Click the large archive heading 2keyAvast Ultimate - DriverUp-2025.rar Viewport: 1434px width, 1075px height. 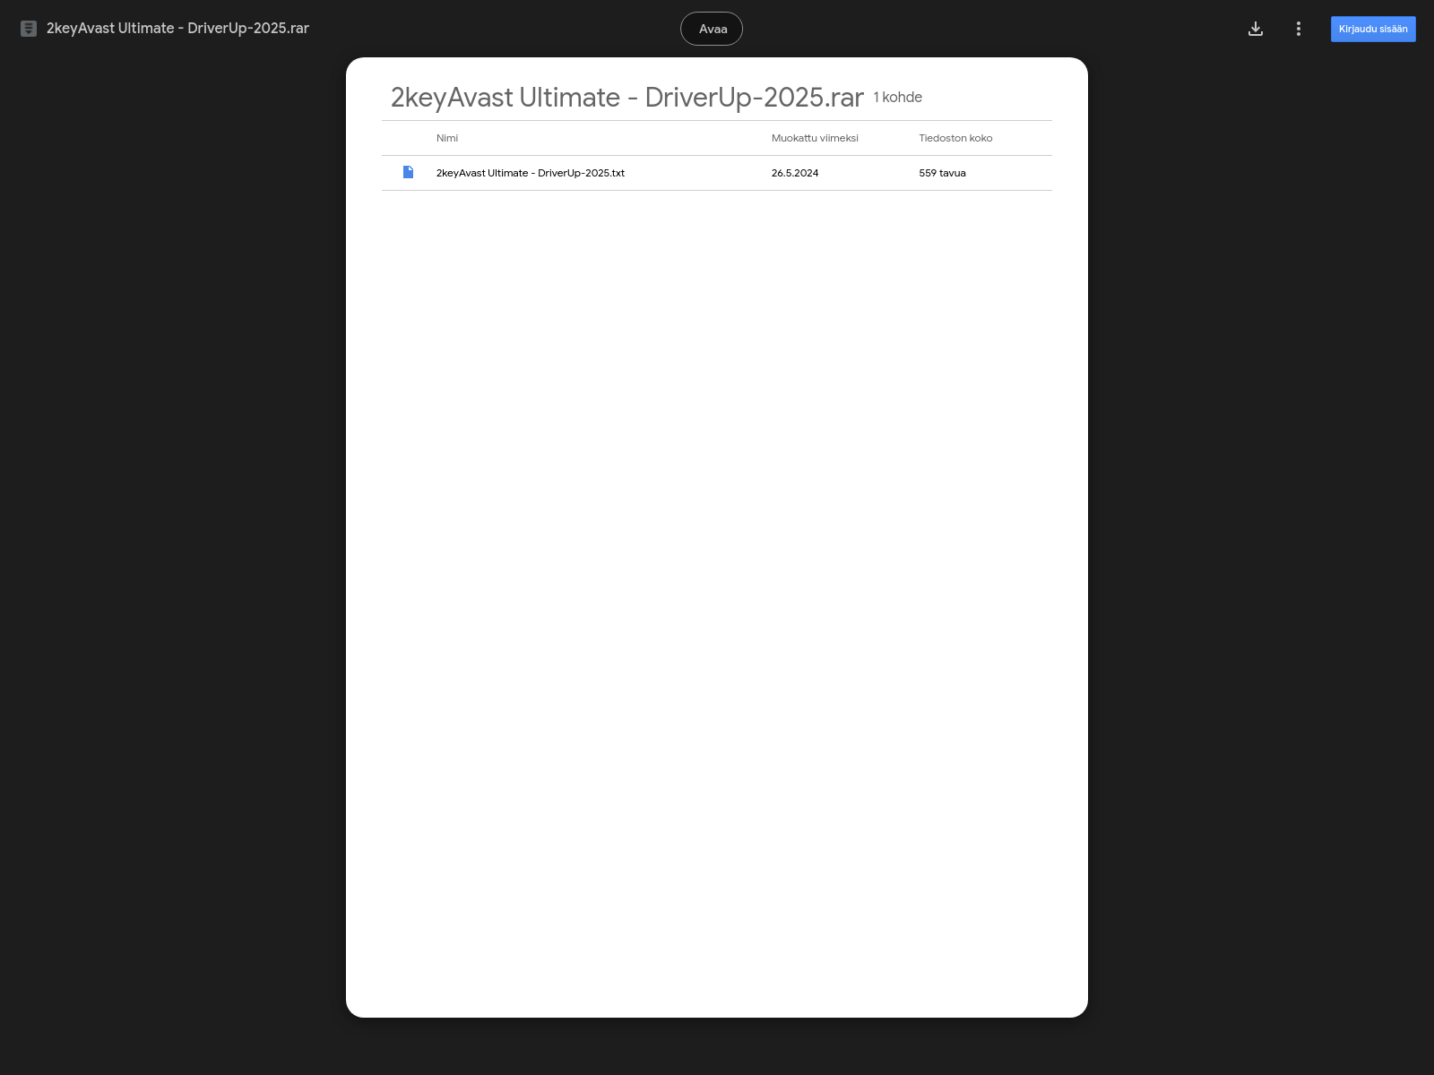click(x=627, y=97)
